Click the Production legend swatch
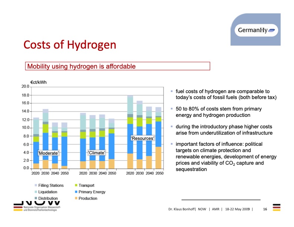The height and width of the screenshot is (227, 294). point(76,198)
